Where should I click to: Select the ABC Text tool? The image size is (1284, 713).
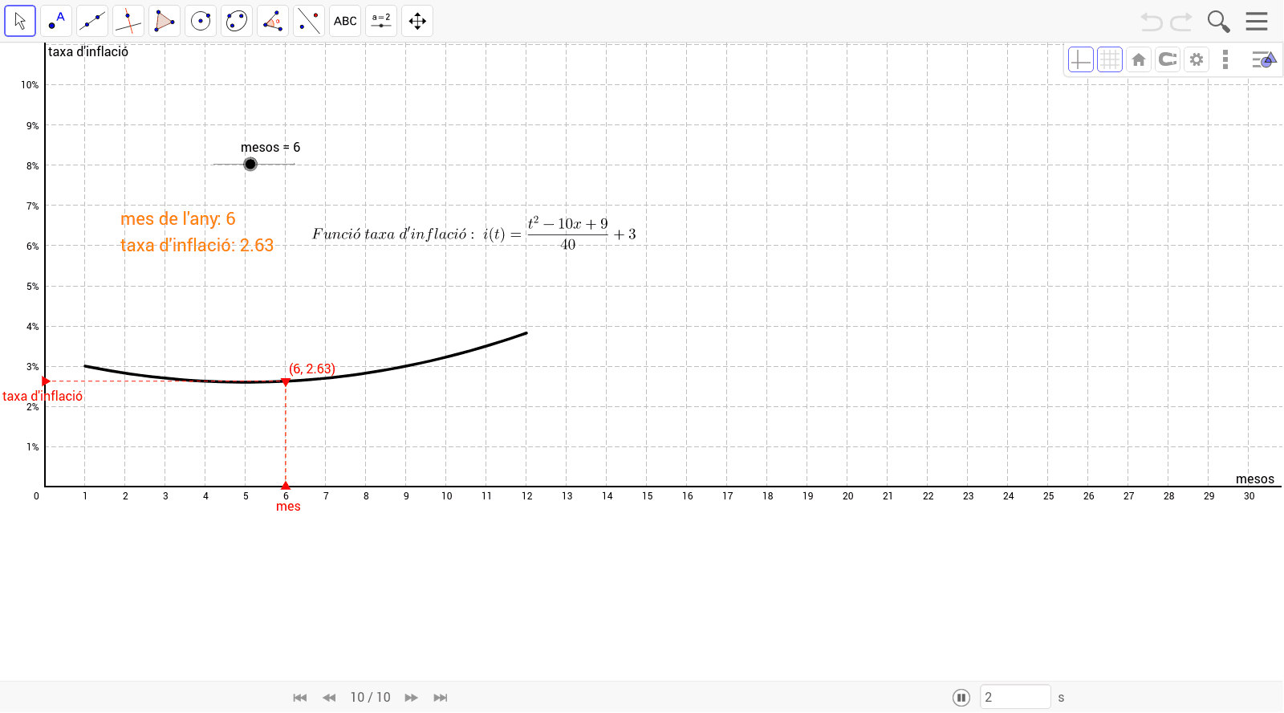(345, 21)
